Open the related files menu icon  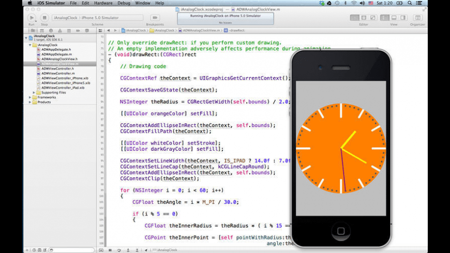(x=100, y=30)
